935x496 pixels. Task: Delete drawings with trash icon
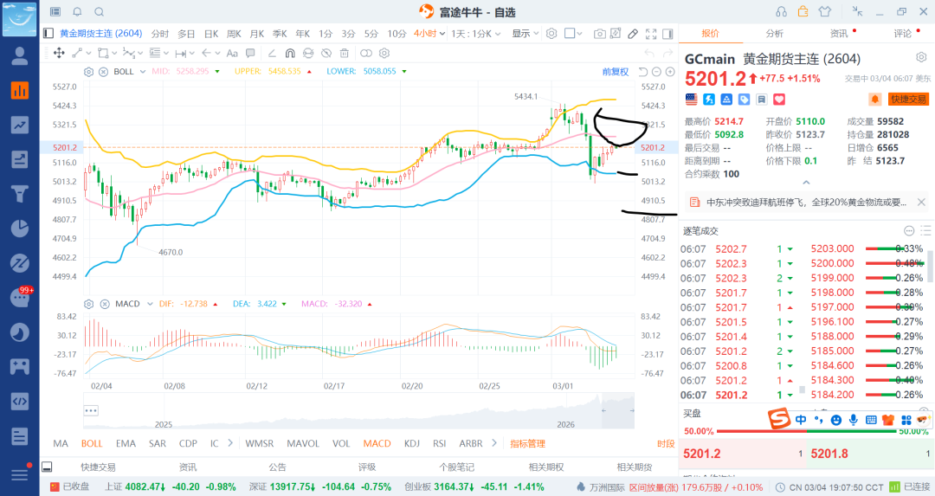click(x=344, y=53)
